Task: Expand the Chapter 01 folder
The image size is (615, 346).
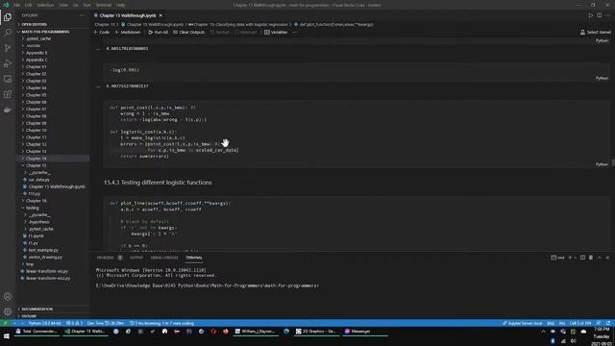Action: pyautogui.click(x=37, y=66)
